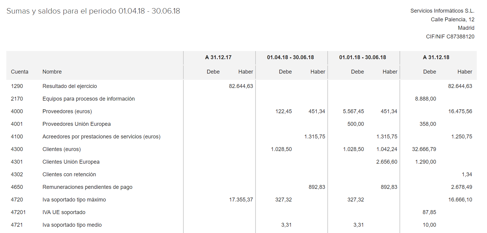Select the company name "Servicios Informáticos S.L."
This screenshot has height=233, width=487.
click(x=442, y=11)
